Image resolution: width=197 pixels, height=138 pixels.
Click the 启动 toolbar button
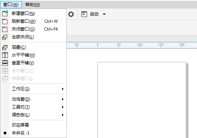[x=94, y=14]
